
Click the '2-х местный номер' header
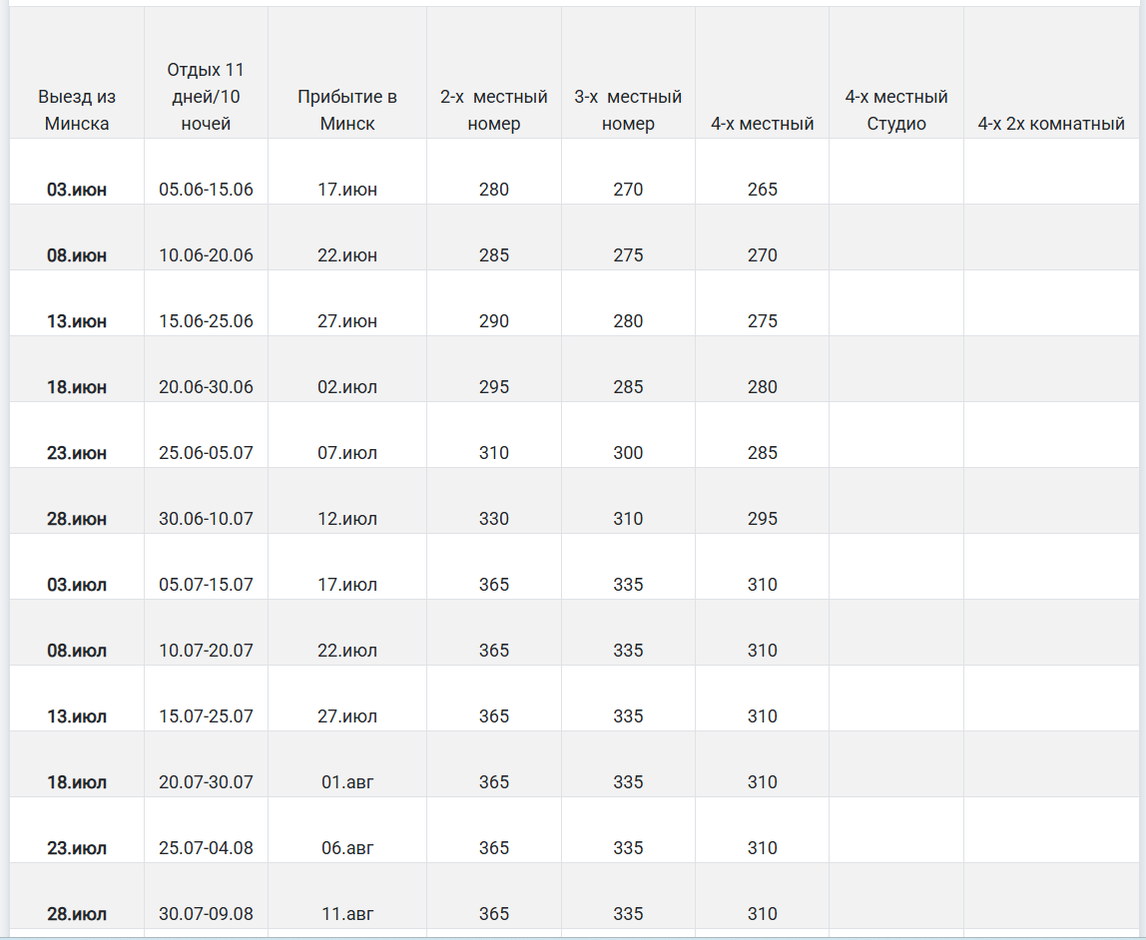click(494, 111)
